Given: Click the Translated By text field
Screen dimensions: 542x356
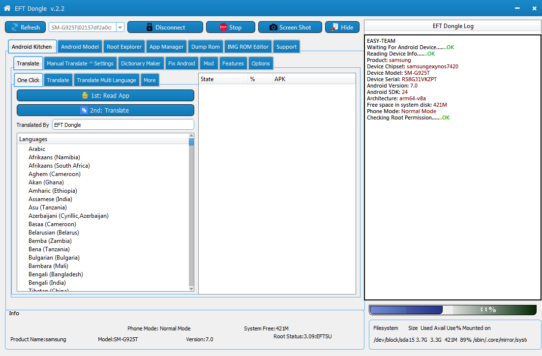Looking at the screenshot, I should coord(123,124).
